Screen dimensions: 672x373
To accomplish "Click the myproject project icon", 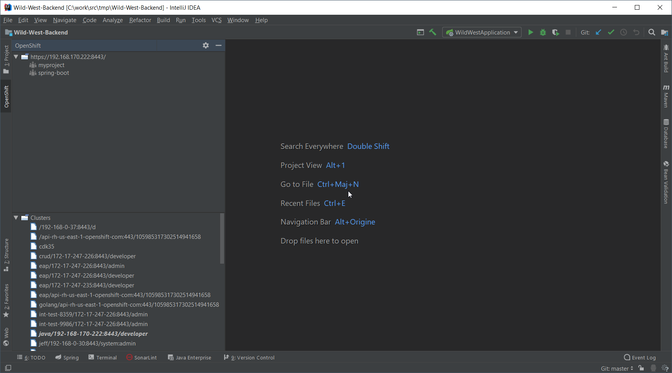I will click(33, 65).
